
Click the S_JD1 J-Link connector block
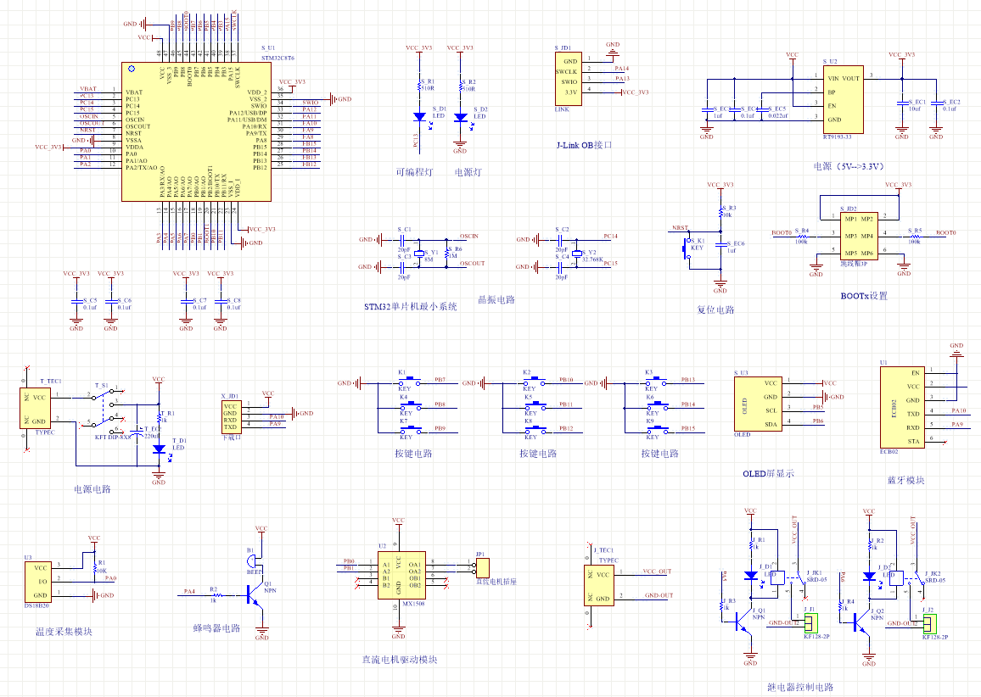[x=570, y=79]
